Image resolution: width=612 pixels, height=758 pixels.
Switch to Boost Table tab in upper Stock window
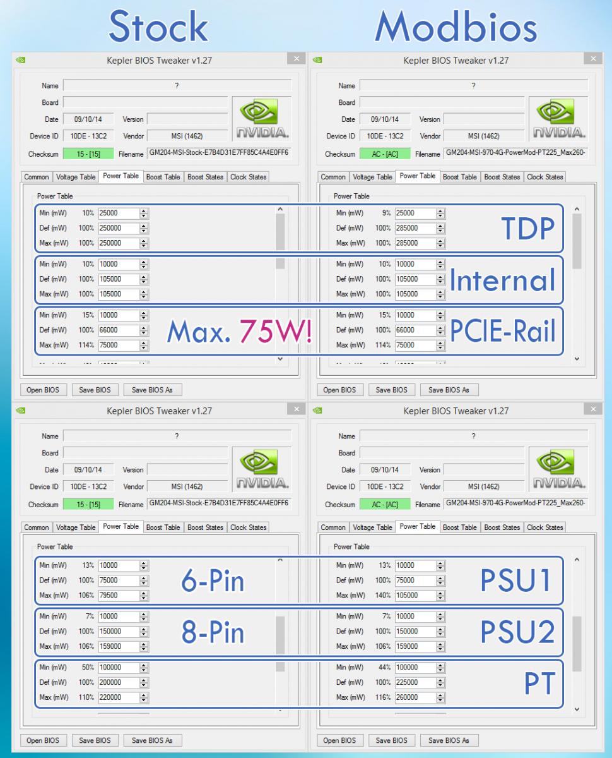click(x=163, y=177)
